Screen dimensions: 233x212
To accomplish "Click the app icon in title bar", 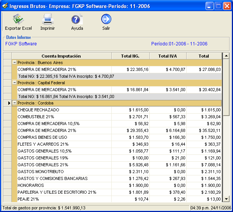I will (5, 6).
